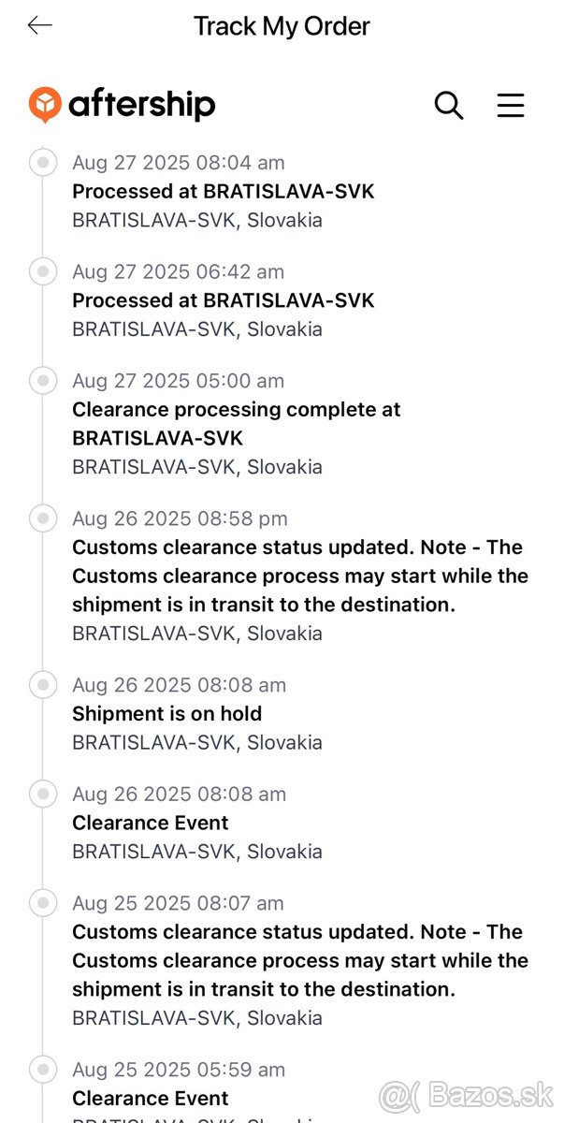The height and width of the screenshot is (1123, 564).
Task: Click the aftership logo text
Action: [x=141, y=105]
